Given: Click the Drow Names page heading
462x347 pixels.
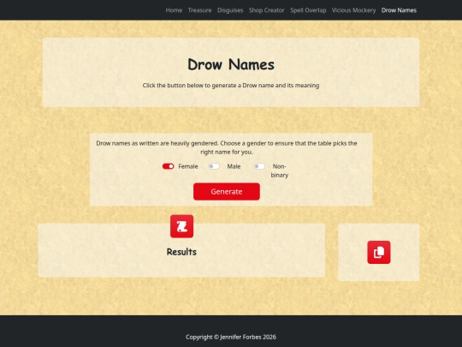Looking at the screenshot, I should click(231, 64).
